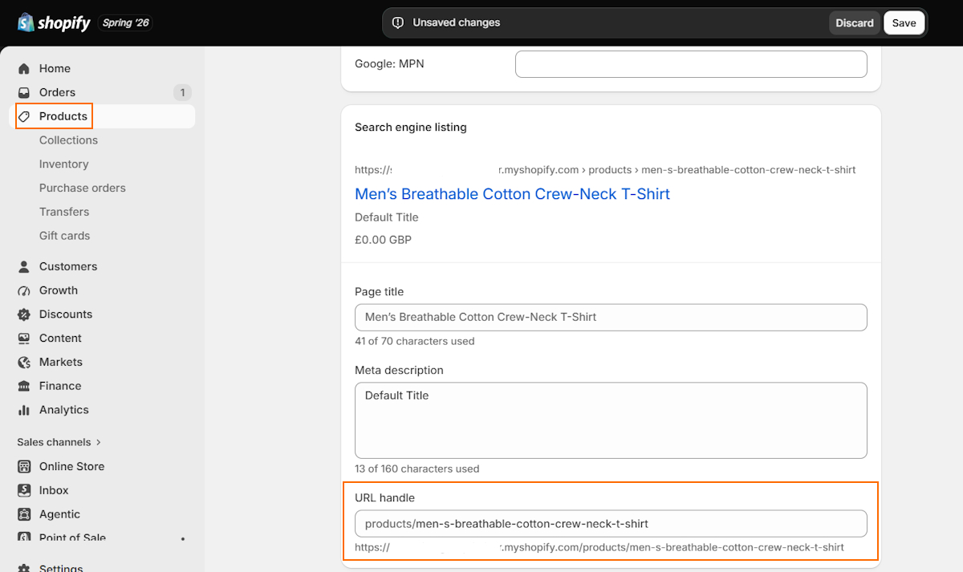Click the Agentic sales channel icon
Screen dimensions: 963x572
[x=24, y=515]
